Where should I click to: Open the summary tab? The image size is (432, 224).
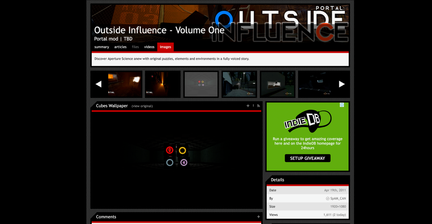pos(102,47)
